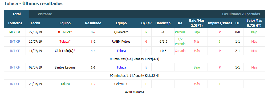The width and height of the screenshot is (268, 96).
Task: Switch to the Visitante tab
Action: [x=45, y=14]
